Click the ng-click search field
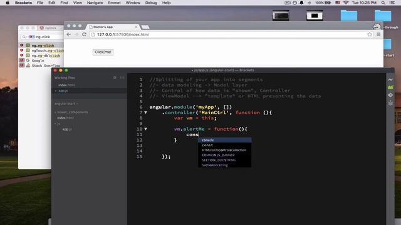Viewport: 401px width, 225px height. (43, 37)
